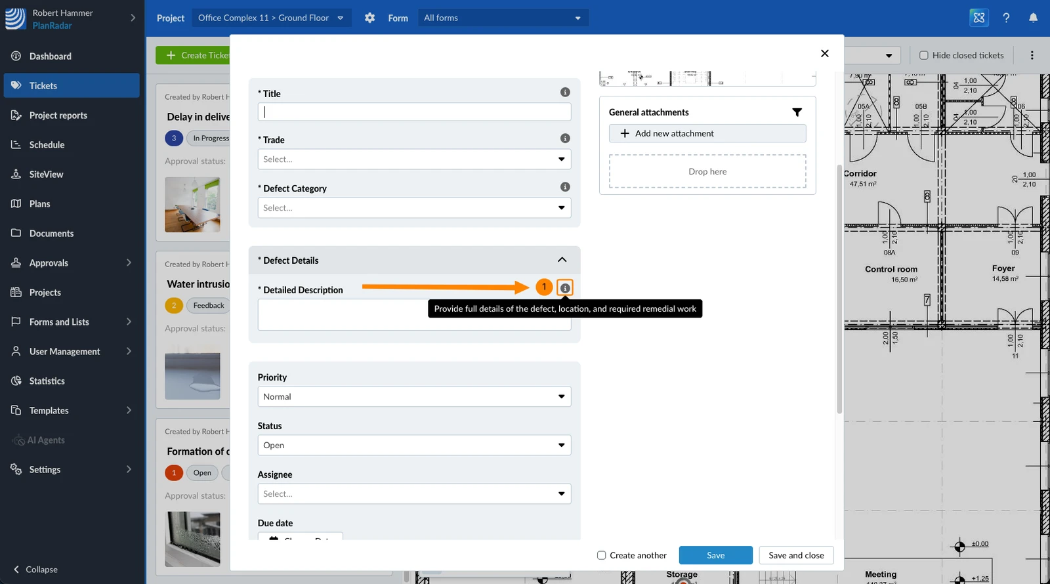The width and height of the screenshot is (1050, 584).
Task: Open the All forms dropdown
Action: pyautogui.click(x=503, y=18)
